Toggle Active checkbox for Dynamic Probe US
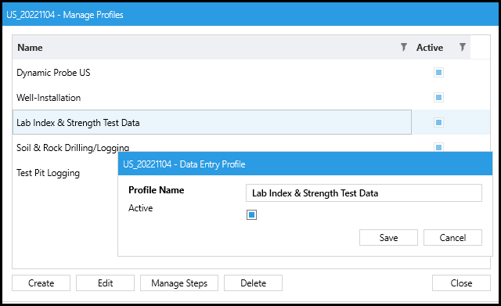 (438, 73)
